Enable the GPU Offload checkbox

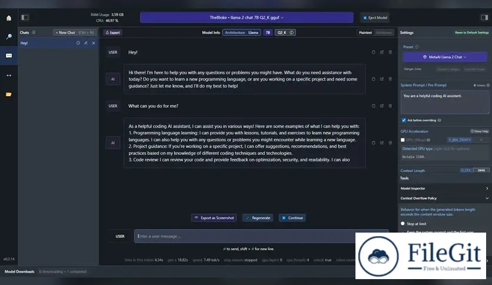[x=403, y=140]
